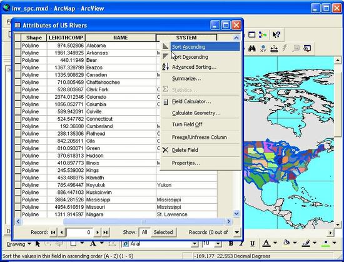Activate the What's This help pointer
Viewport: 344px width, 262px height.
coord(276,34)
